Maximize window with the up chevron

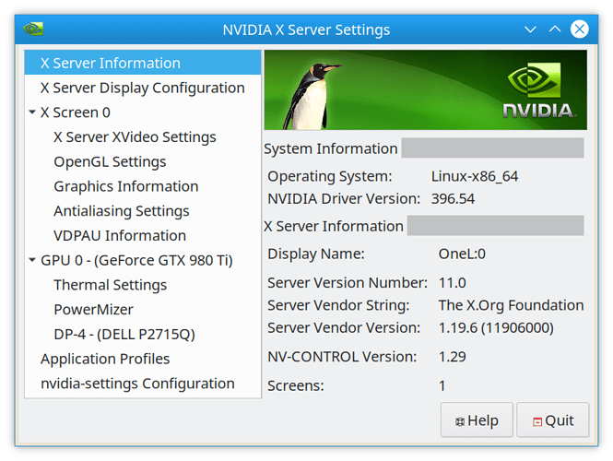coord(555,30)
